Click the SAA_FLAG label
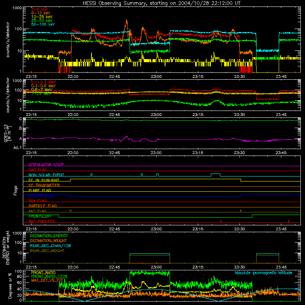The height and width of the screenshot is (305, 305). click(37, 201)
